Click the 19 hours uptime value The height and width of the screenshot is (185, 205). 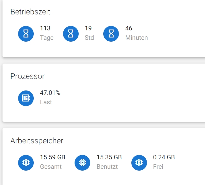[x=88, y=28]
